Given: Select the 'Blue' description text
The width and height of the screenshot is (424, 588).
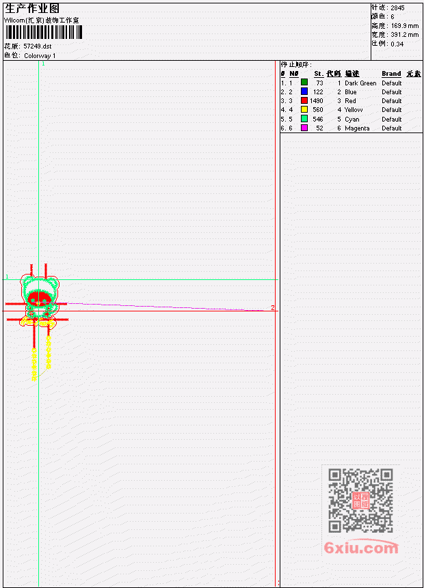Looking at the screenshot, I should coord(350,92).
